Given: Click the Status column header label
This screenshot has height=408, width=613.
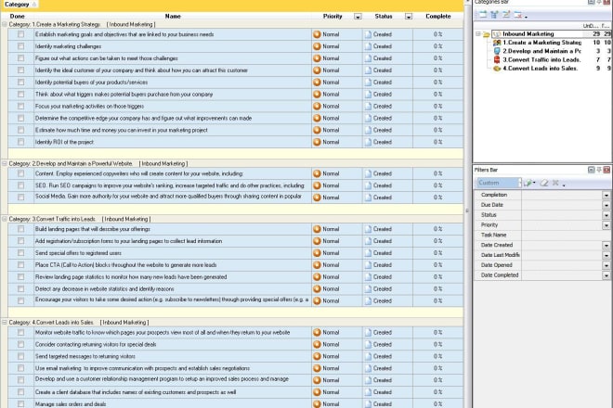Looking at the screenshot, I should point(383,17).
